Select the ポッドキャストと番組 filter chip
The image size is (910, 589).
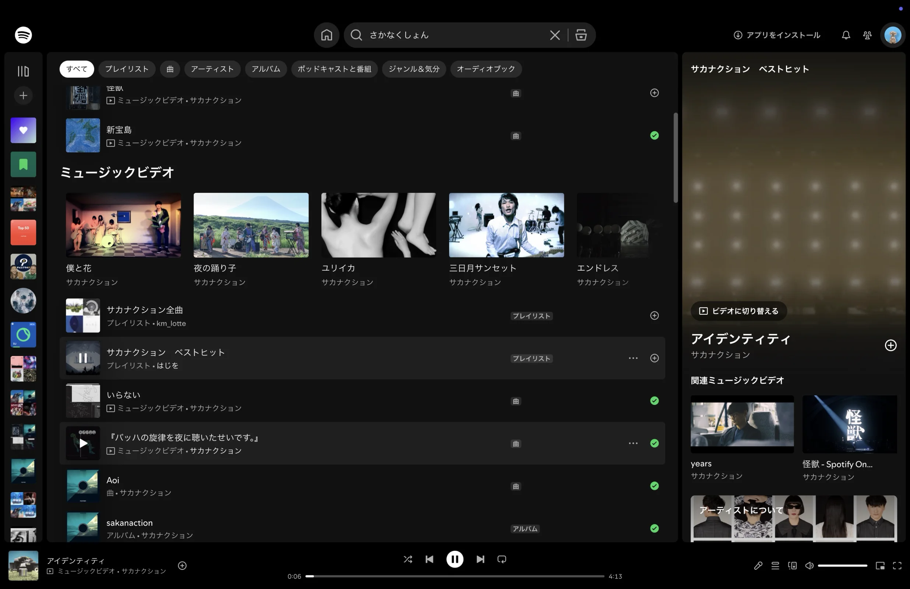(x=334, y=69)
